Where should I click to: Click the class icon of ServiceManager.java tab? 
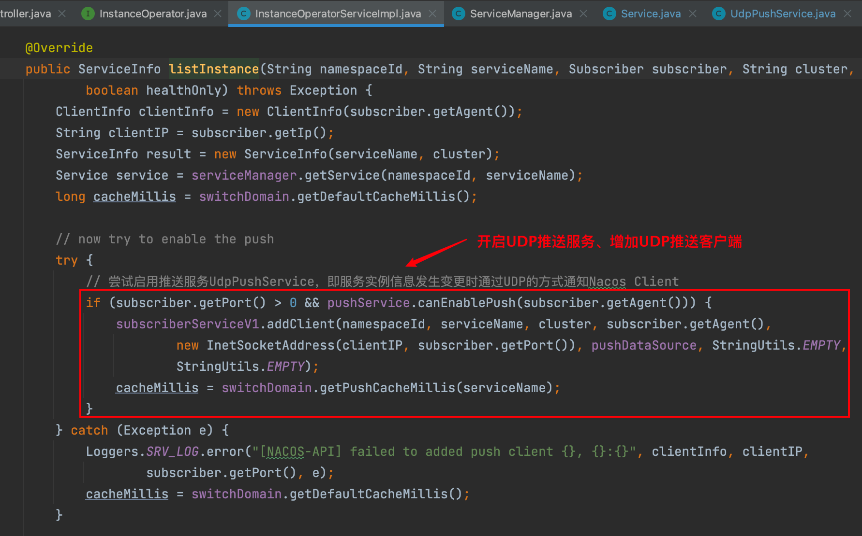[x=458, y=14]
